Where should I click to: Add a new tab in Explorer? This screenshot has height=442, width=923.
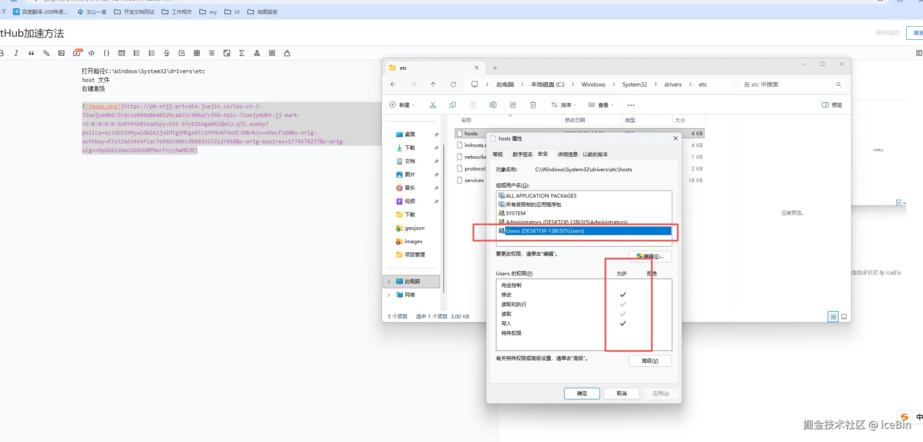click(495, 68)
